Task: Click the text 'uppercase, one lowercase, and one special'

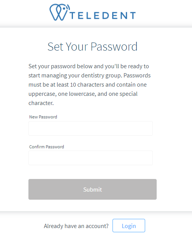Action: pyautogui.click(x=83, y=94)
